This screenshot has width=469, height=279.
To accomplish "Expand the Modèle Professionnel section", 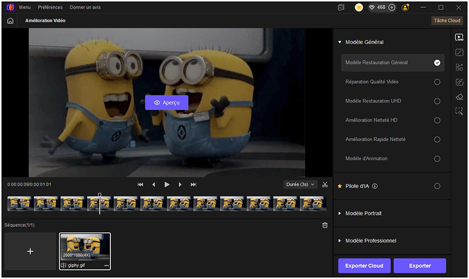I will (x=370, y=241).
